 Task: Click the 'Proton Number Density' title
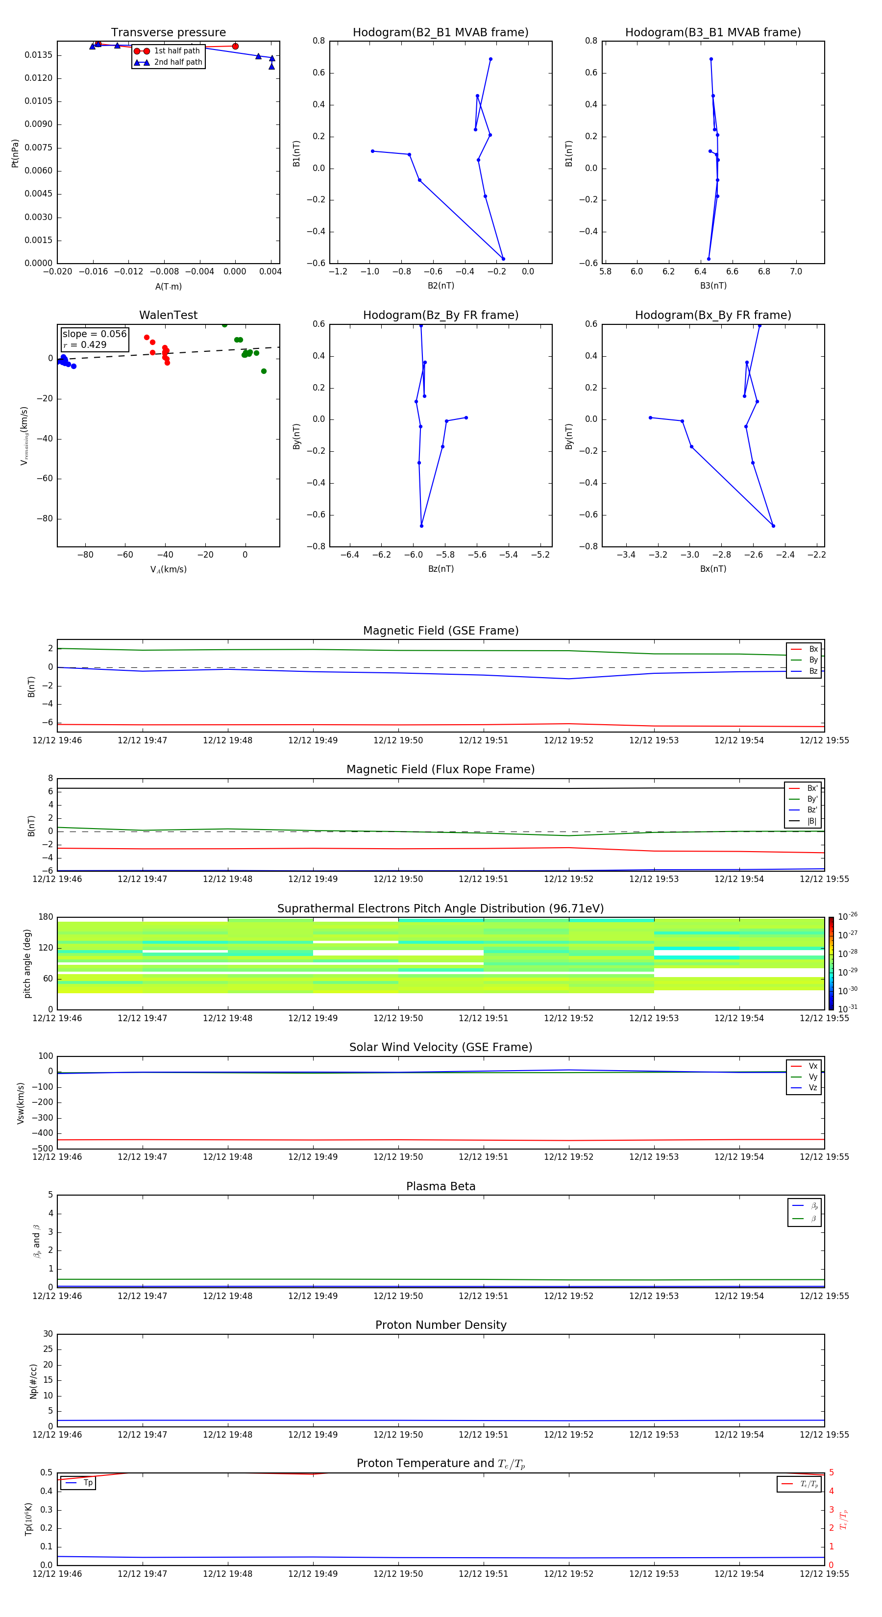point(441,1325)
